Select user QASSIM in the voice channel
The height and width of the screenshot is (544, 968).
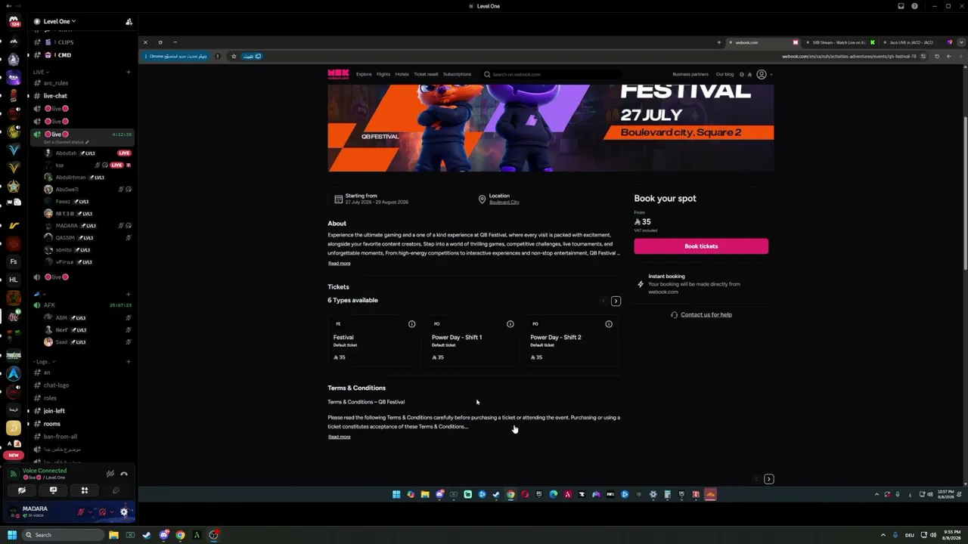coord(88,237)
